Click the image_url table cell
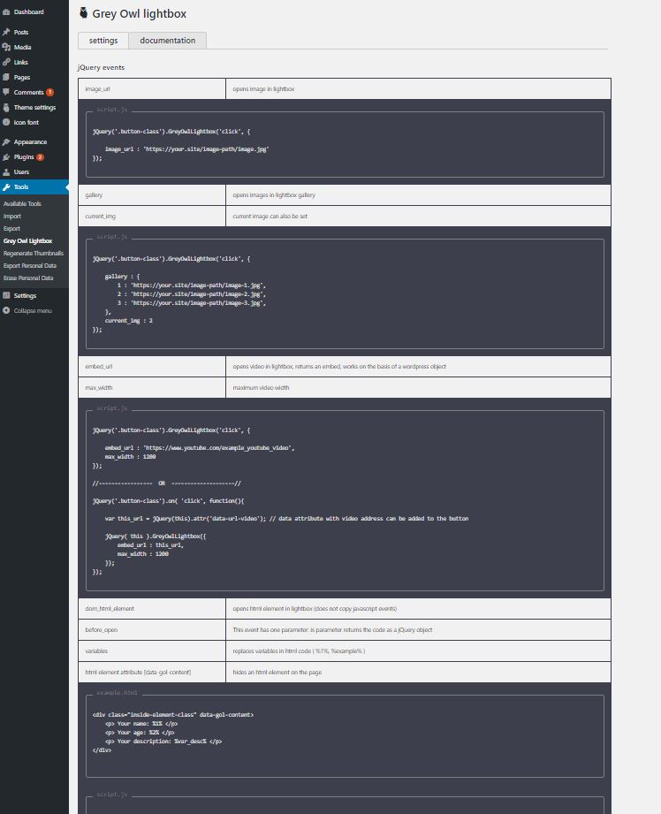The image size is (661, 814). [x=152, y=88]
